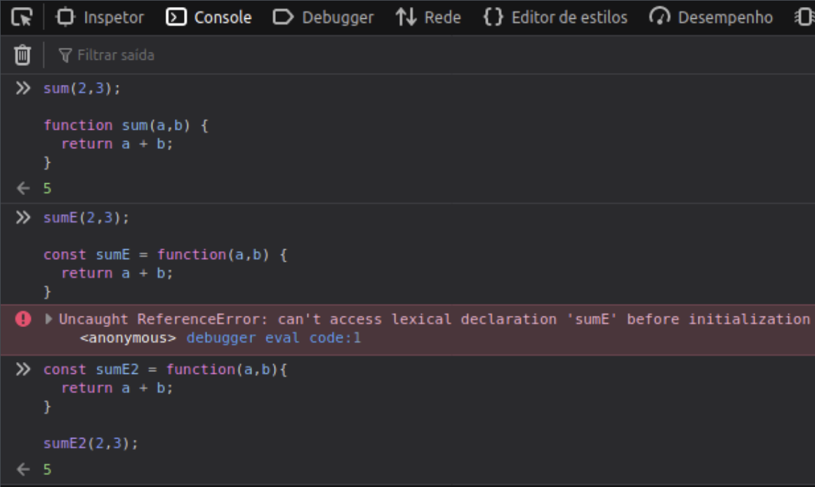Clear the console output with trash icon

[x=22, y=54]
